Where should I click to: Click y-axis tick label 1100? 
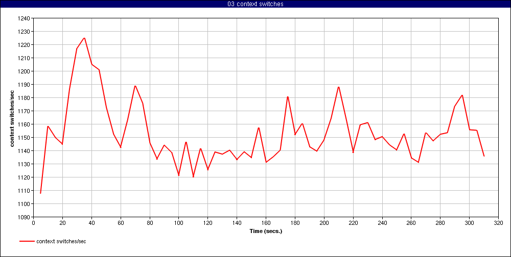coord(25,204)
